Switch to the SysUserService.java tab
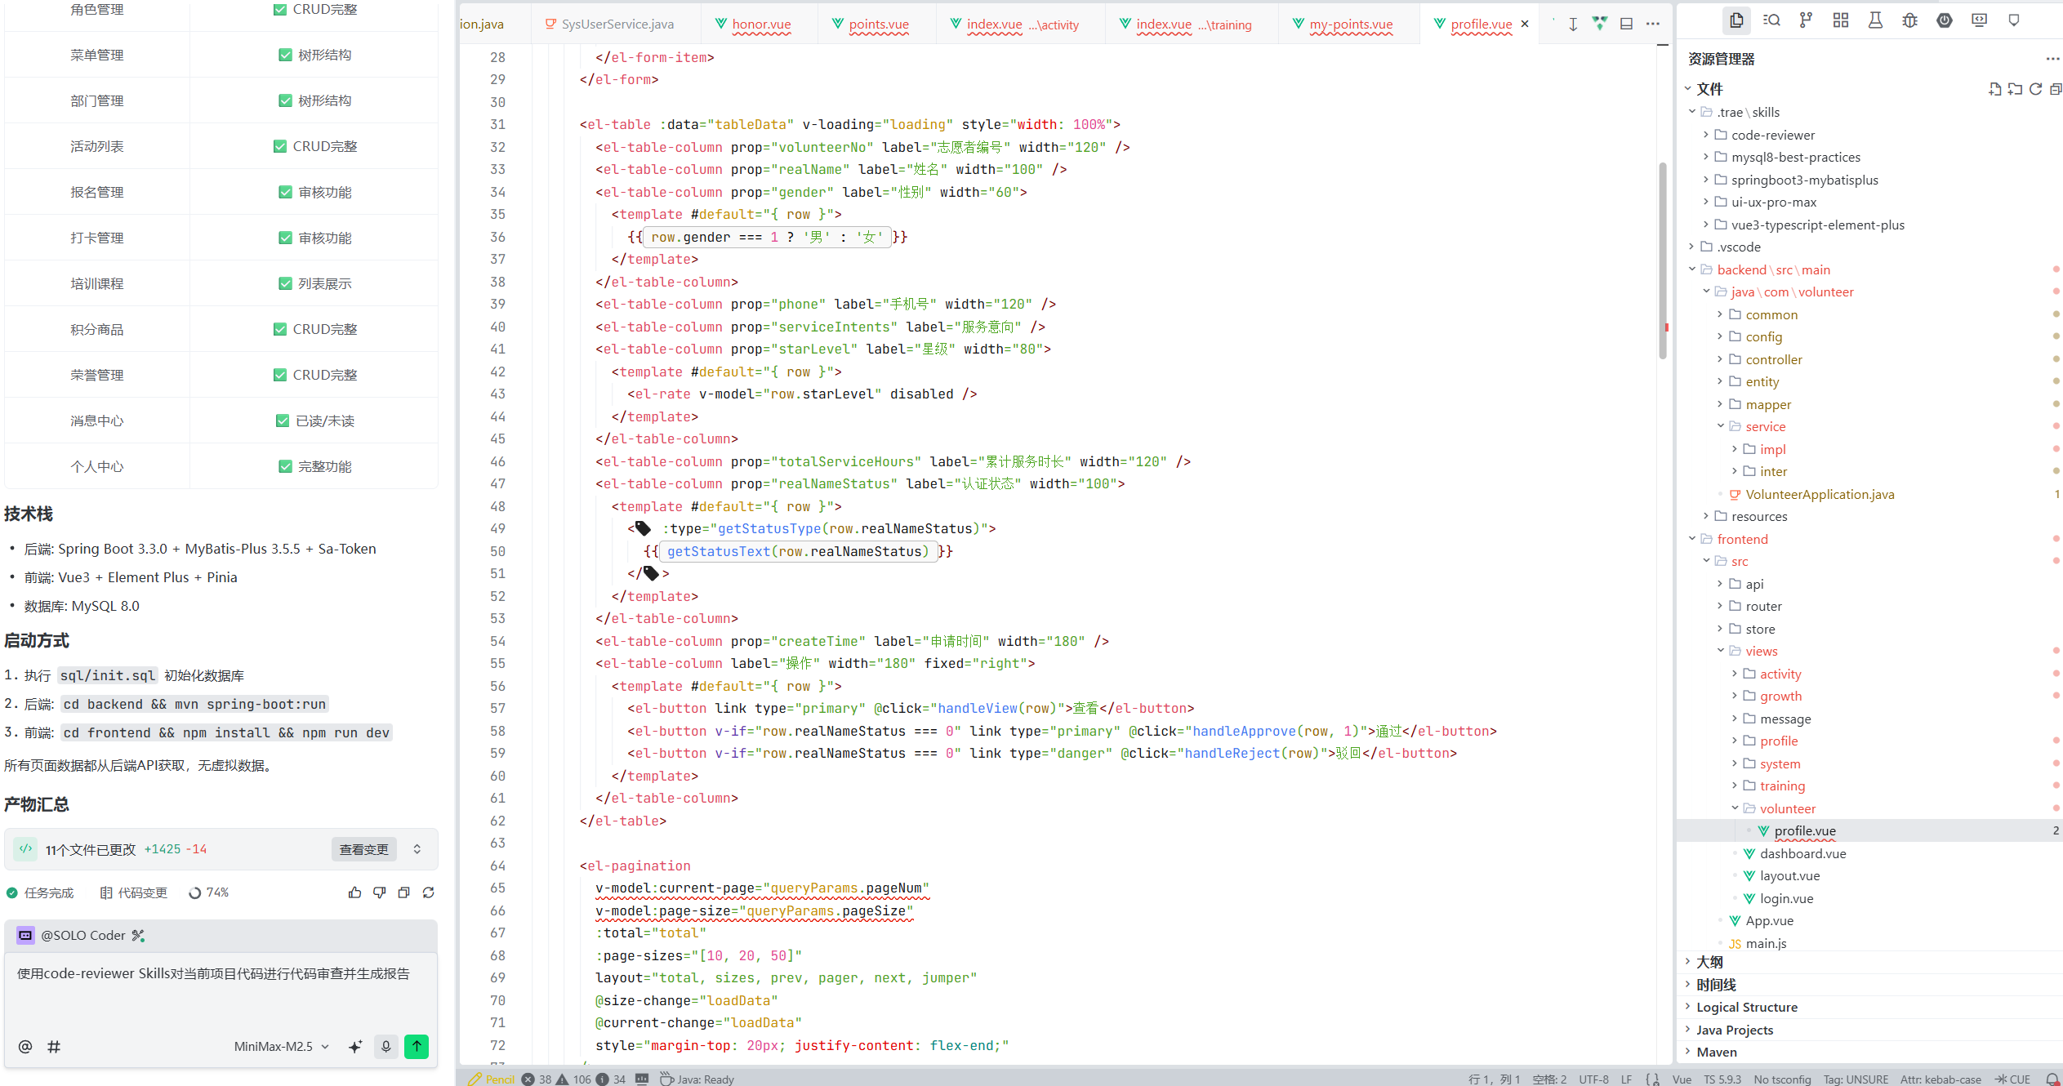This screenshot has width=2063, height=1086. [x=617, y=24]
